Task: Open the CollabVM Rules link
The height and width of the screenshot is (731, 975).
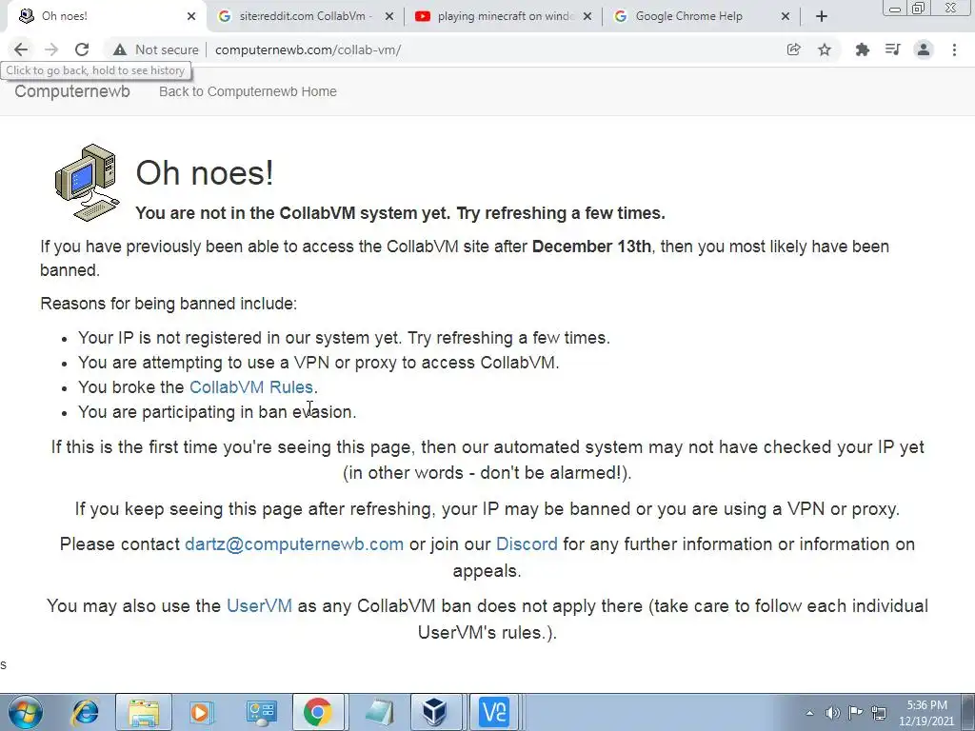Action: point(251,387)
